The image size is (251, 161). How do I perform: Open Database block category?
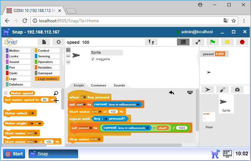tap(18, 85)
